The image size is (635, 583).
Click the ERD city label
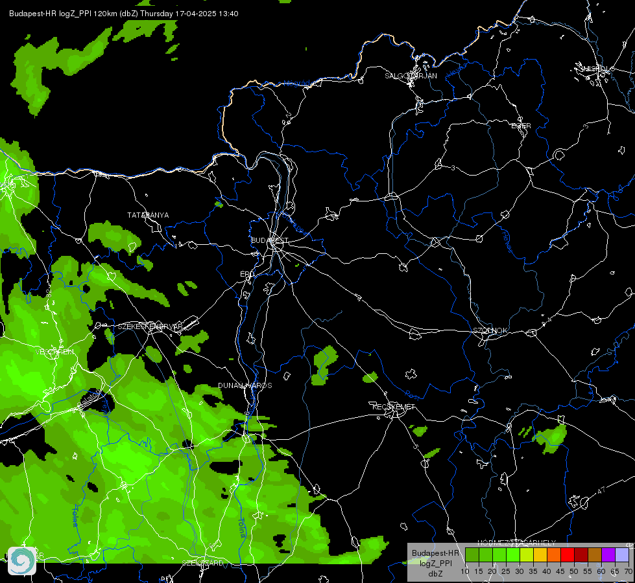pos(247,274)
